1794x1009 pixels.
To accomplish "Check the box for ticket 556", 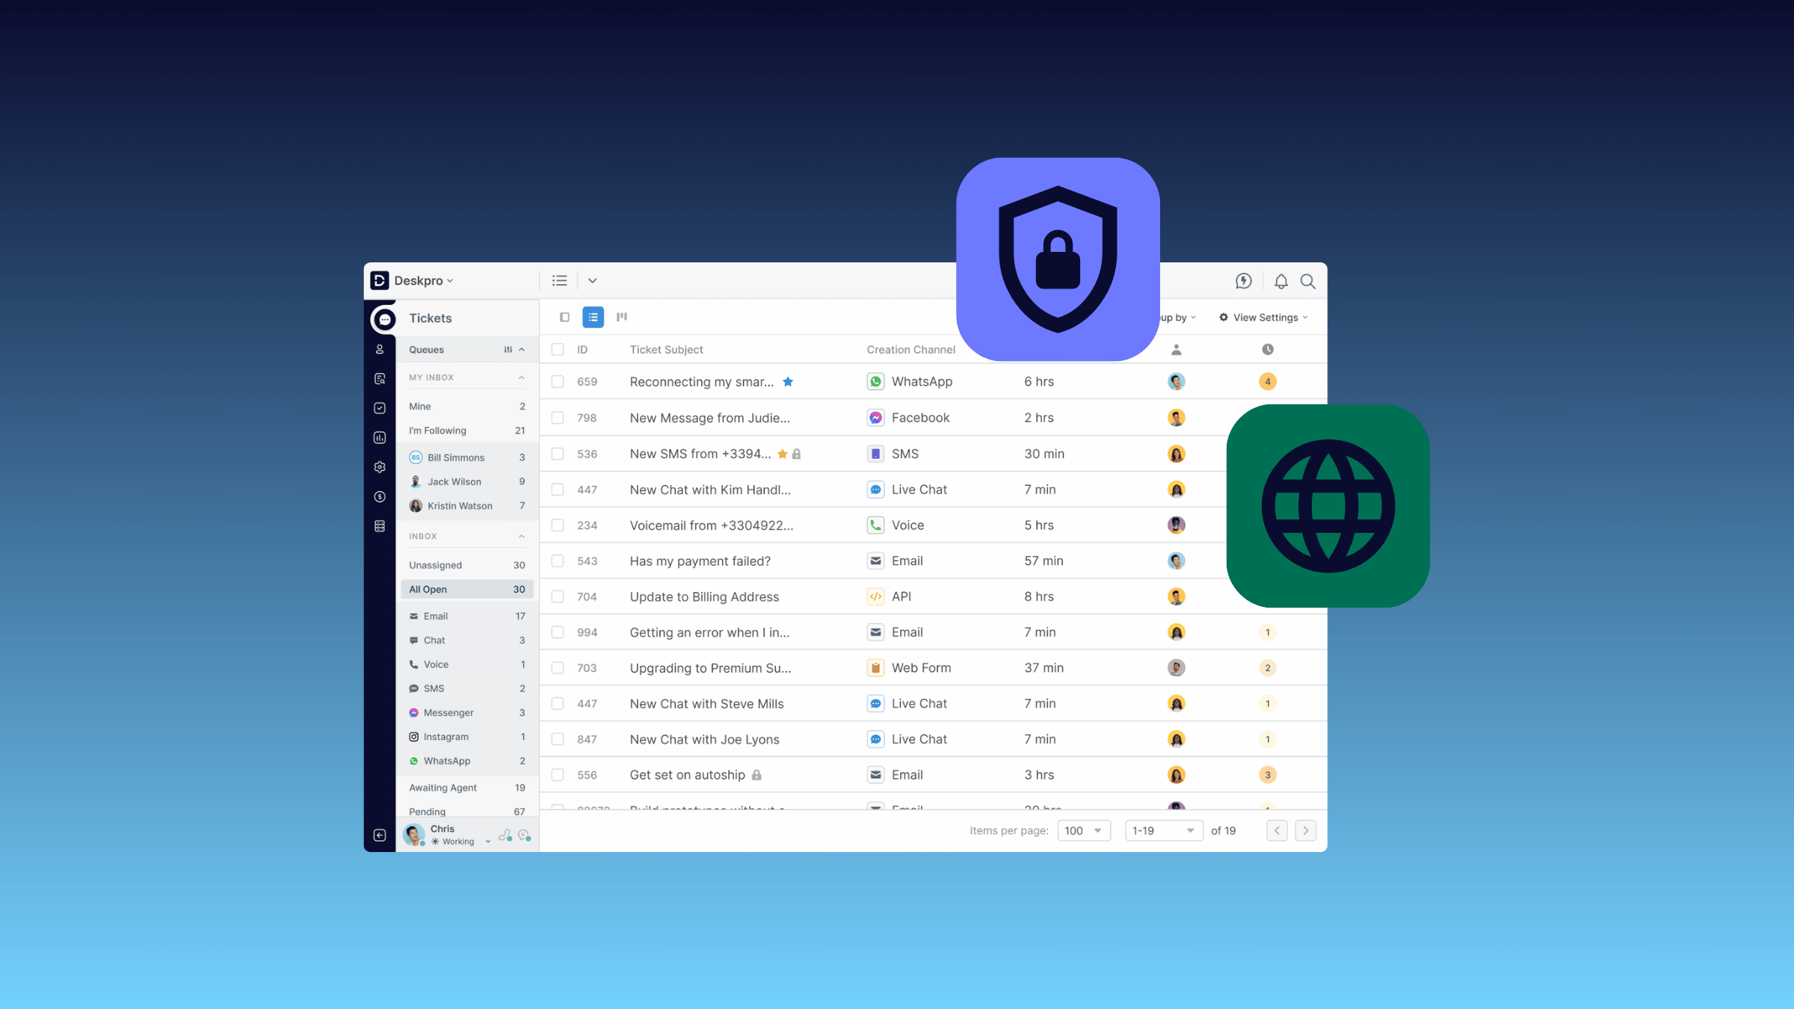I will 558,775.
